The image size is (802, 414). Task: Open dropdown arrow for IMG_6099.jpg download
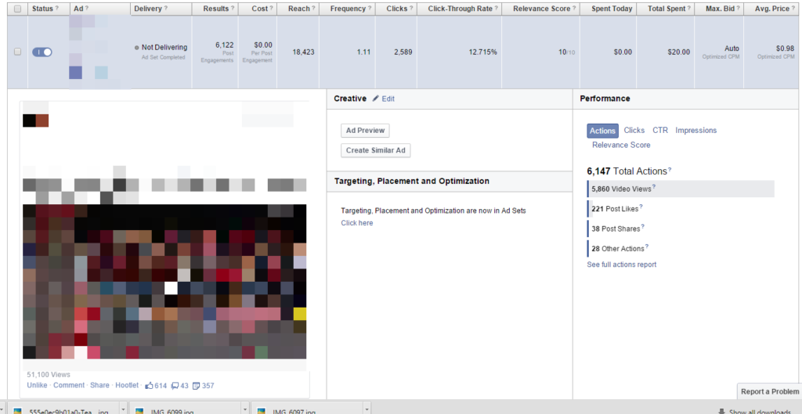[247, 410]
